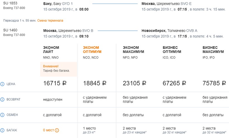
Task: Select the 16715 ₽ price
Action: [55, 83]
